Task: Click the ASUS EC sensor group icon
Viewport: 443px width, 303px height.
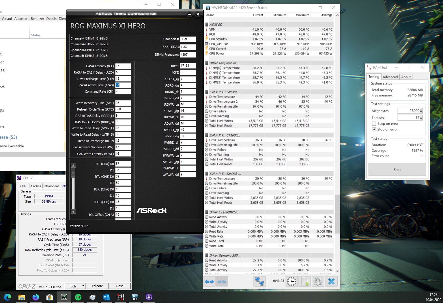Action: (207, 25)
